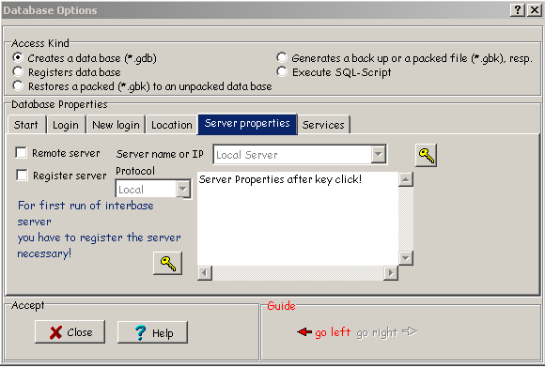
Task: Enable the Remote server checkbox
Action: [x=21, y=152]
